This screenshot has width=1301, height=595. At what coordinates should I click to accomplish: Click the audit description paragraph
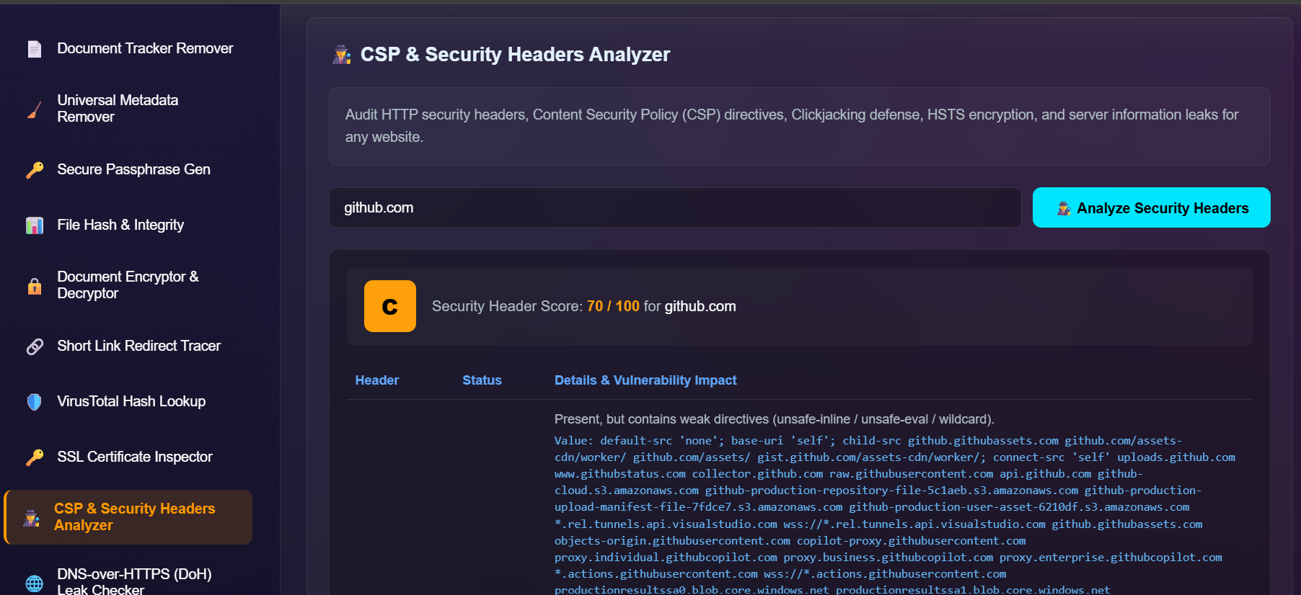(792, 126)
